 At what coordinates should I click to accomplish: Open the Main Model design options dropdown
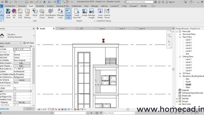pyautogui.click(x=119, y=113)
